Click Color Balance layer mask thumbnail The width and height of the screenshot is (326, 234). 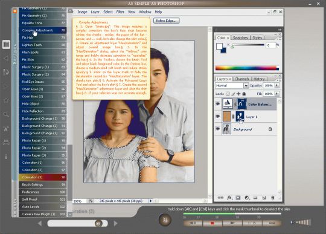242,103
